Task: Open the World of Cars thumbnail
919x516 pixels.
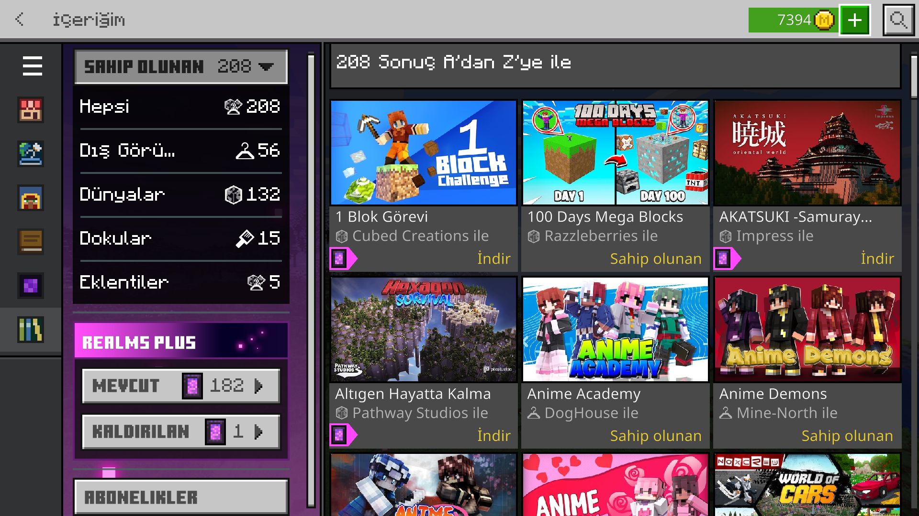Action: (807, 485)
